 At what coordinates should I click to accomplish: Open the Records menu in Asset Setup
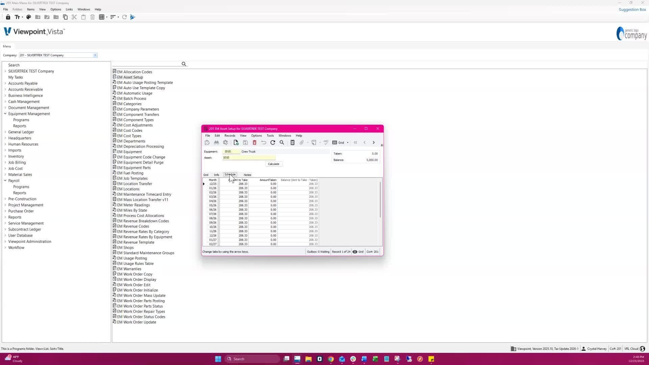click(x=230, y=136)
